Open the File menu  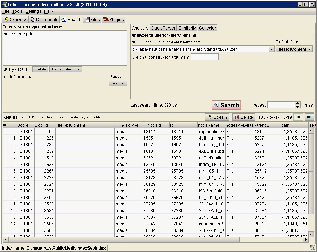(6, 11)
